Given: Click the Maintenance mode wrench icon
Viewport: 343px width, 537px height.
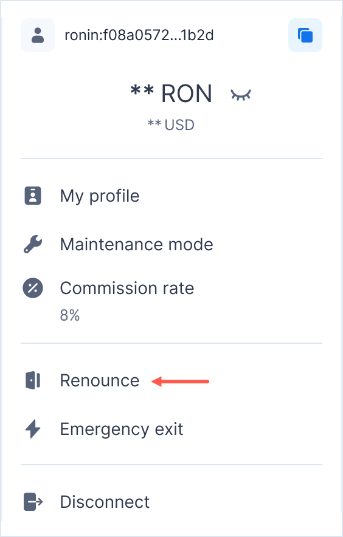Looking at the screenshot, I should (33, 245).
